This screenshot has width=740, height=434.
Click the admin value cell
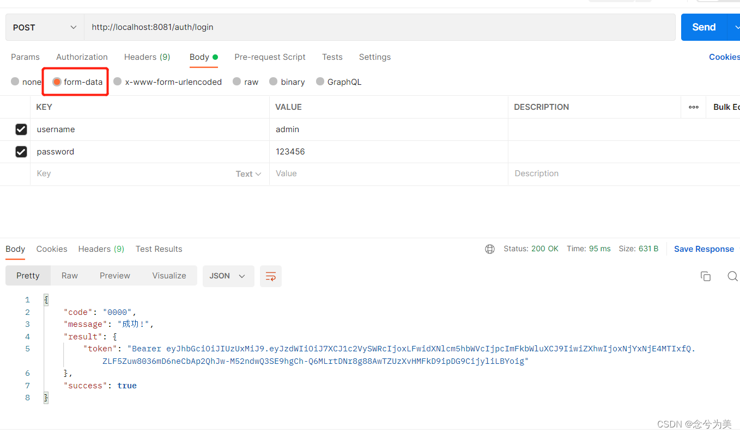pyautogui.click(x=389, y=129)
